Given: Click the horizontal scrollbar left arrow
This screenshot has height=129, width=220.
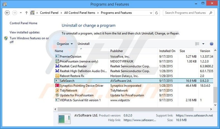Looking at the screenshot, I should 55,109.
